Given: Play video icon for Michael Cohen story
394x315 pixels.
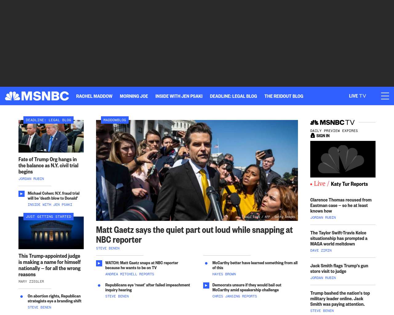Looking at the screenshot, I should click(22, 194).
